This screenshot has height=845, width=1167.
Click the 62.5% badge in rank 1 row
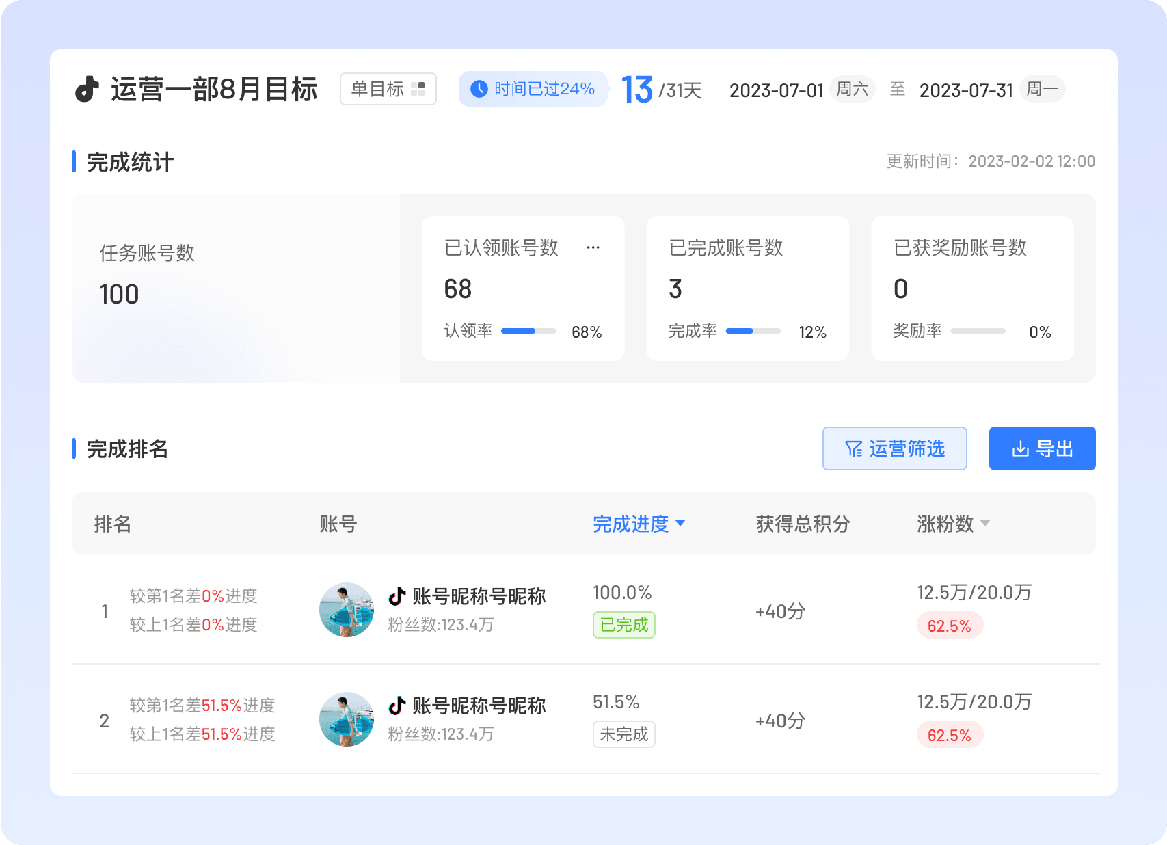[950, 626]
